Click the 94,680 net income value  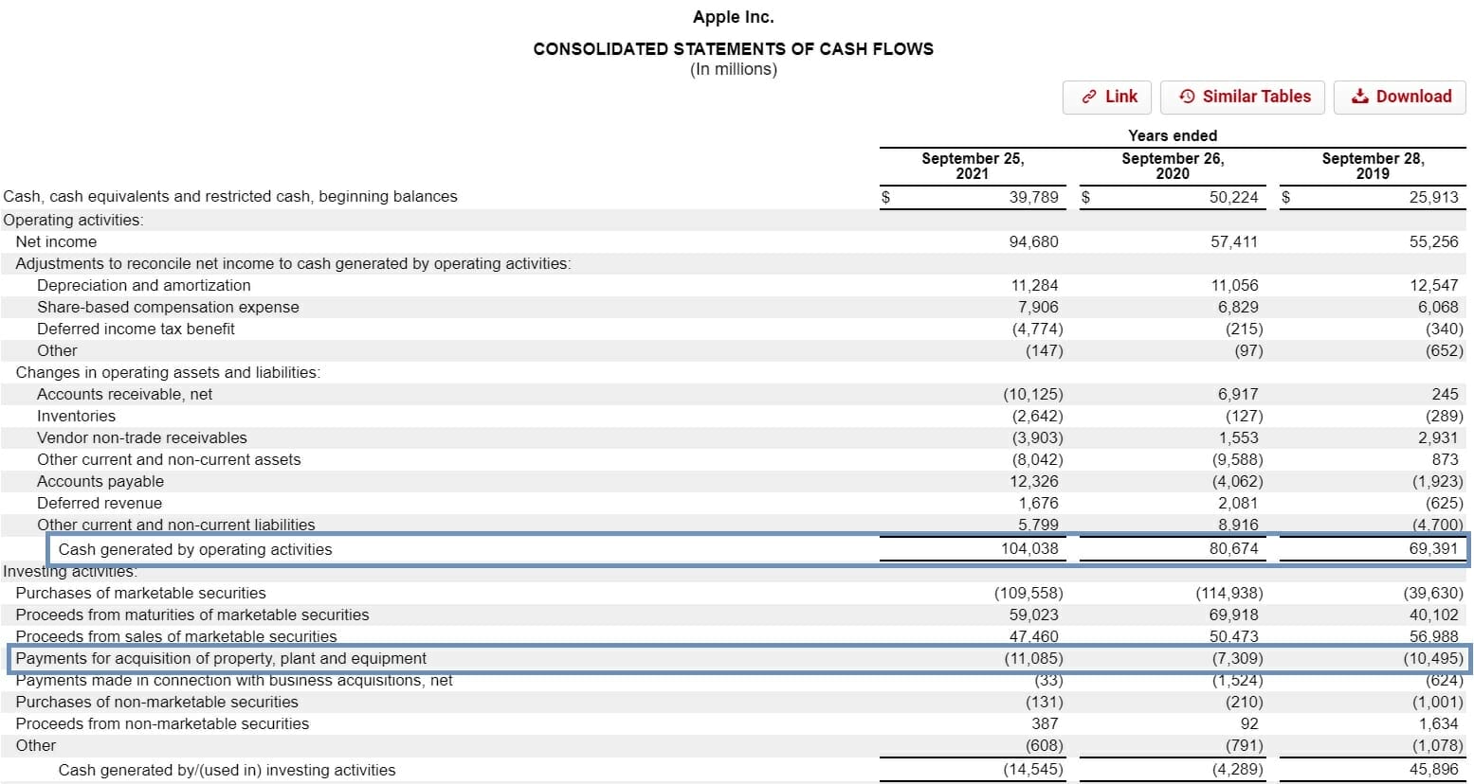pyautogui.click(x=1033, y=241)
